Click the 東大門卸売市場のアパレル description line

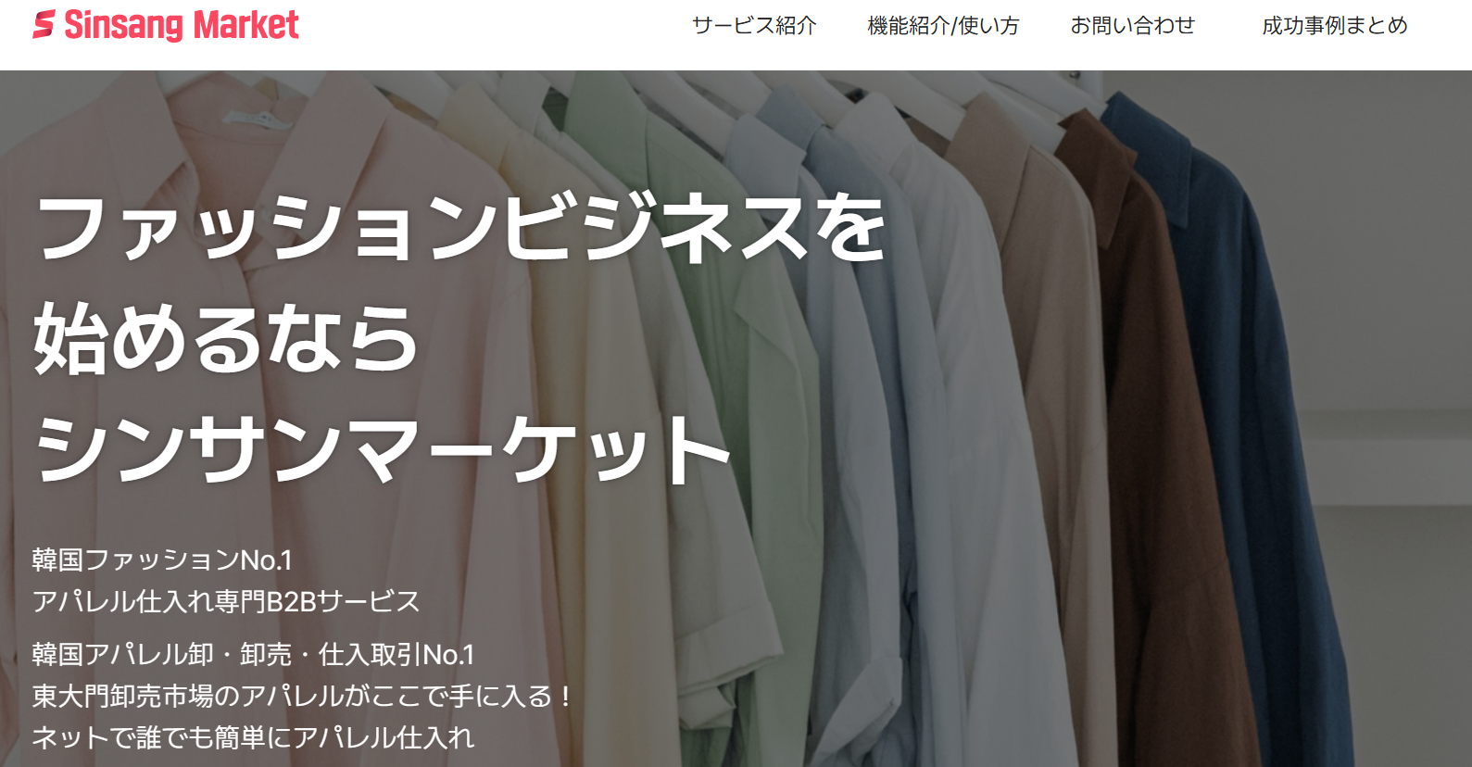pos(303,697)
